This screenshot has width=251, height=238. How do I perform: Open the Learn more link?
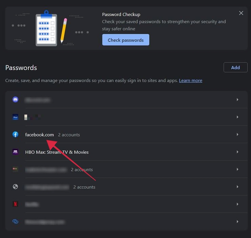(x=191, y=80)
